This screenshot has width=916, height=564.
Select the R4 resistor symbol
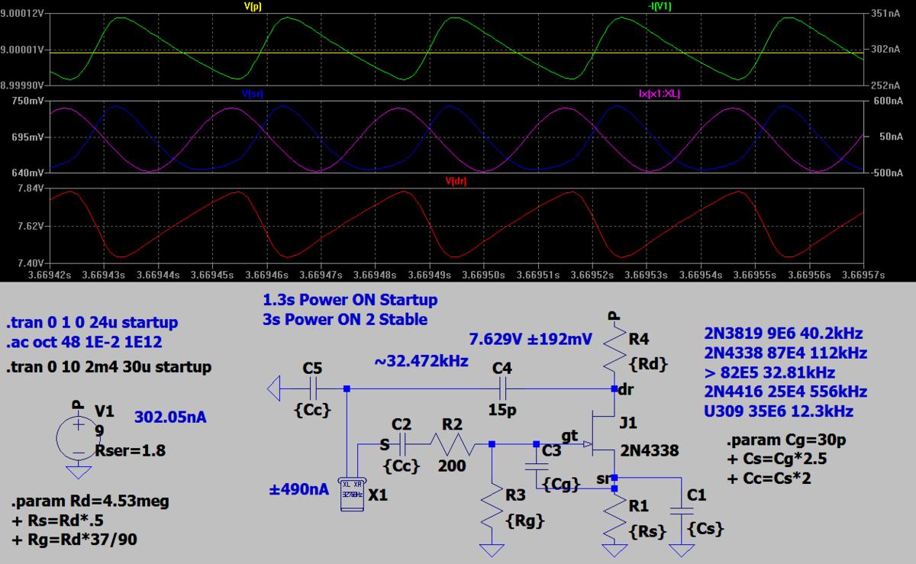pyautogui.click(x=614, y=354)
